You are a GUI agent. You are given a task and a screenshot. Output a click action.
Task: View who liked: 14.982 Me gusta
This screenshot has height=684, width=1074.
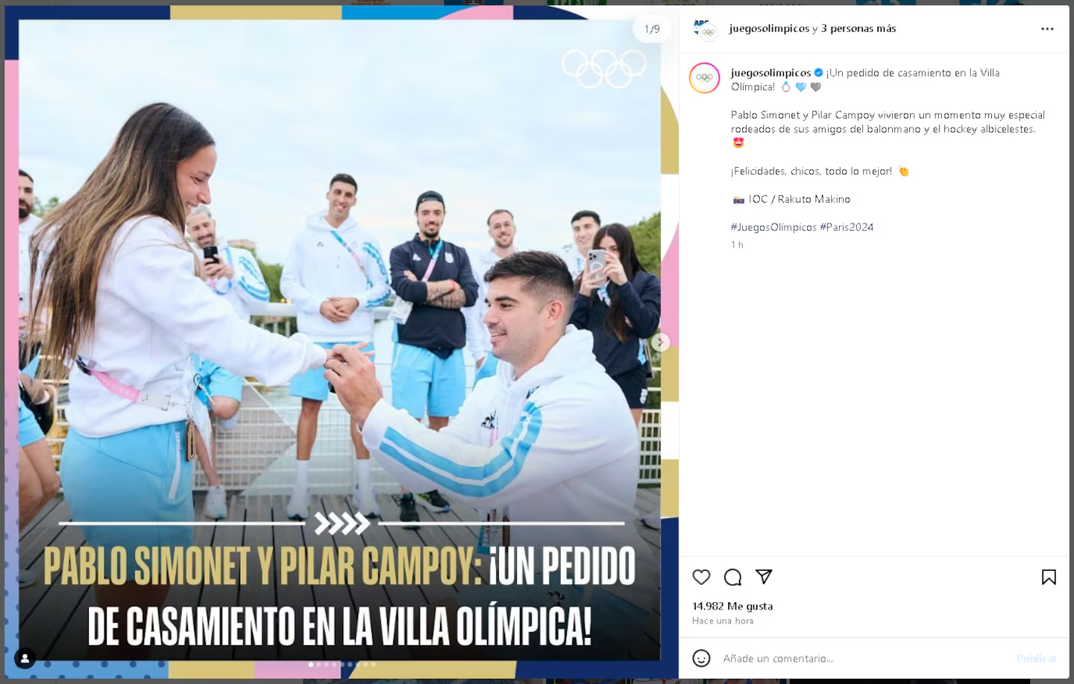click(x=732, y=606)
